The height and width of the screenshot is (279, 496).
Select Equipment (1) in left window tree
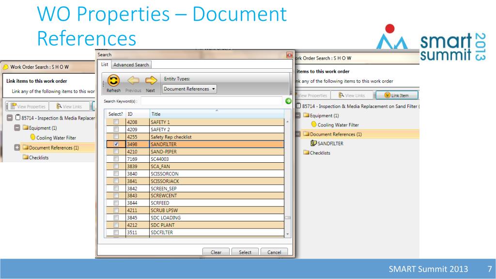tap(43, 128)
